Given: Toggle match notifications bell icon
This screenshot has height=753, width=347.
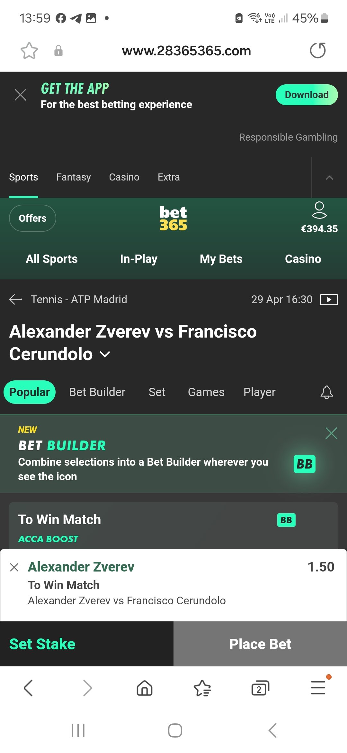Looking at the screenshot, I should click(326, 392).
